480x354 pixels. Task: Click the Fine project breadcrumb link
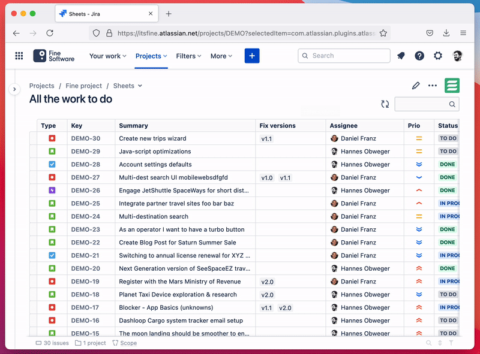coord(83,86)
